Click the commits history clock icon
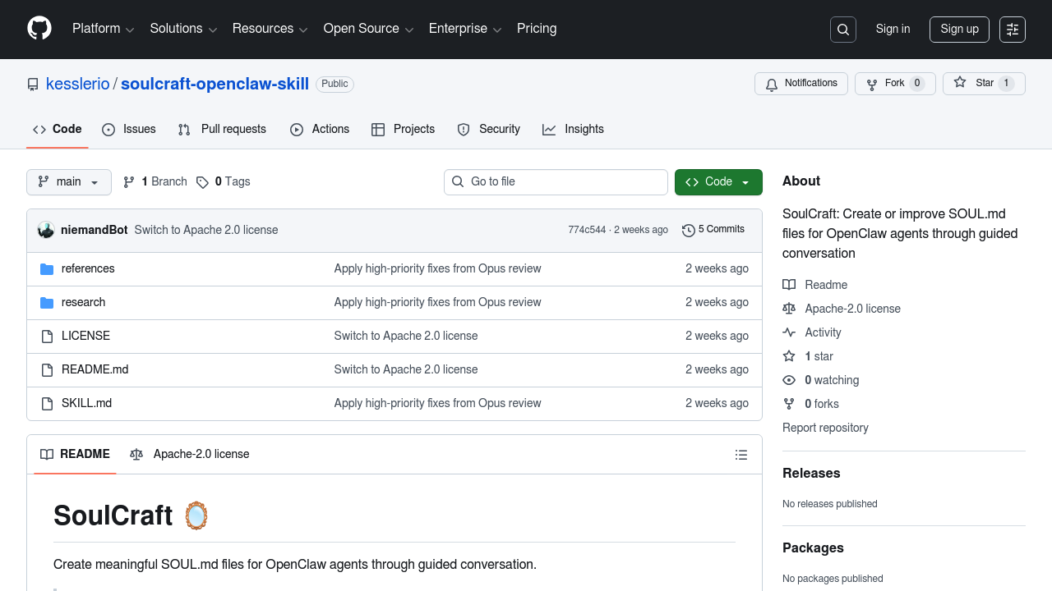This screenshot has height=591, width=1052. click(x=689, y=230)
